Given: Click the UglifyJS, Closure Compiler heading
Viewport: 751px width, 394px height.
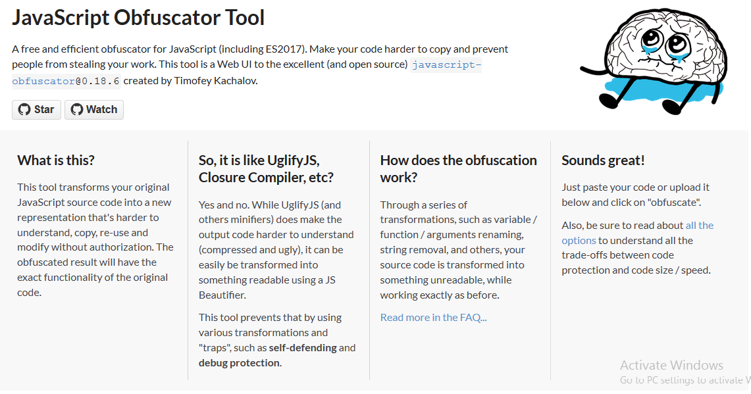Looking at the screenshot, I should tap(266, 168).
